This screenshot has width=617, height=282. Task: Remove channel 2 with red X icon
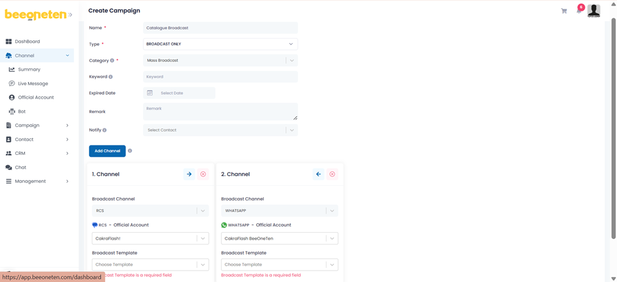(x=332, y=174)
